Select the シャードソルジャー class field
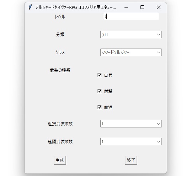The image size is (191, 176). (131, 52)
